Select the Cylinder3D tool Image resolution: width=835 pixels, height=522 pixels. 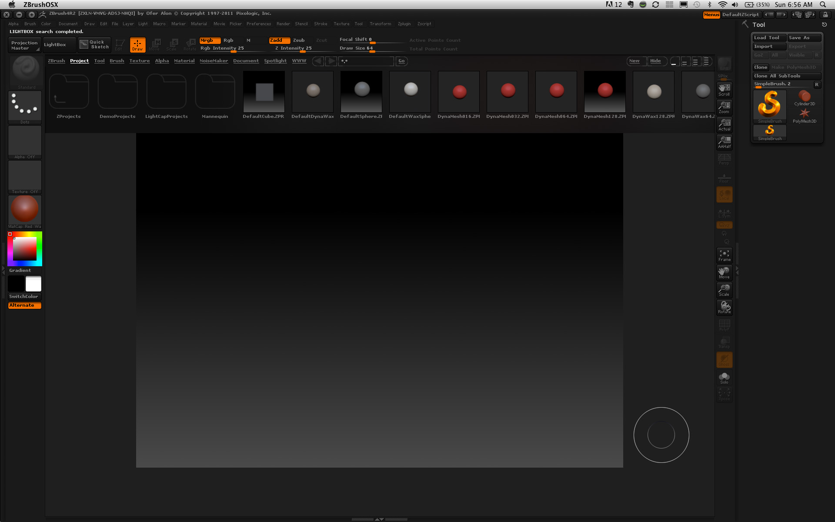tap(805, 98)
